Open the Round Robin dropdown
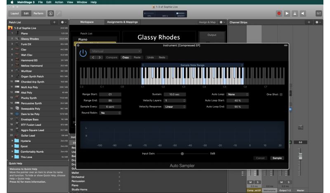The width and height of the screenshot is (330, 193). 110,113
